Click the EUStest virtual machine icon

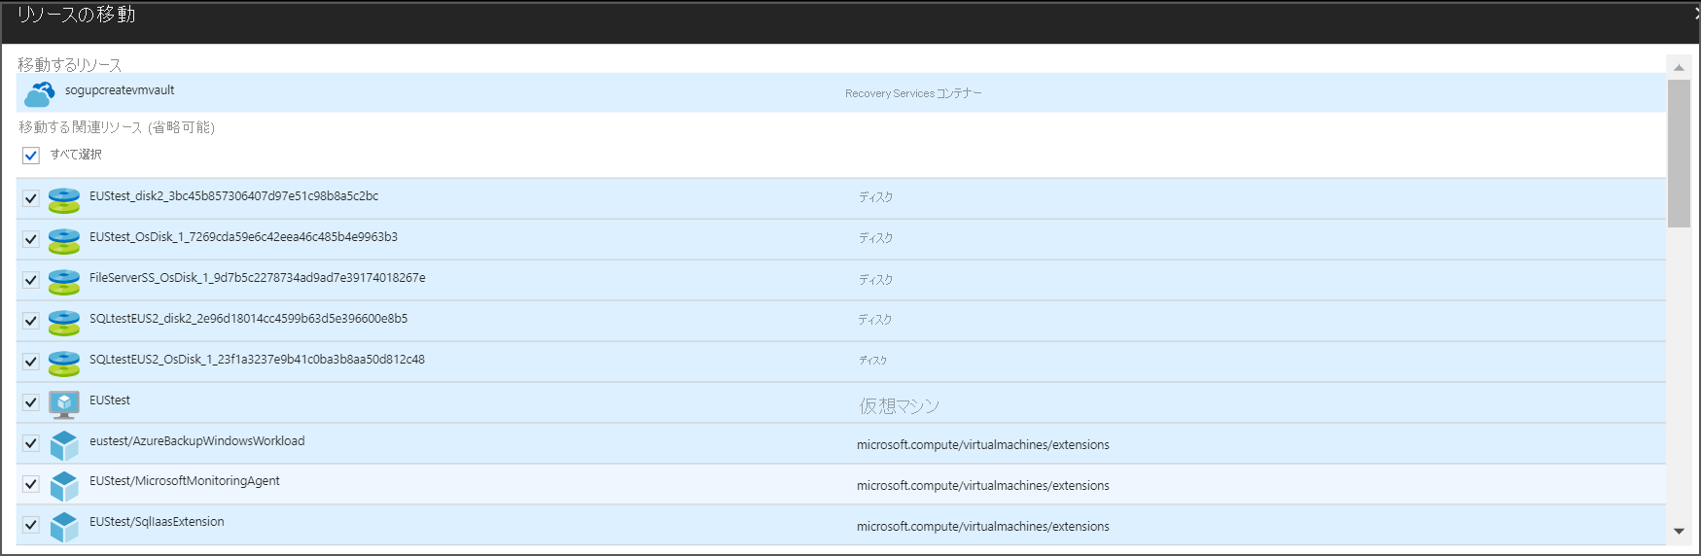[64, 403]
